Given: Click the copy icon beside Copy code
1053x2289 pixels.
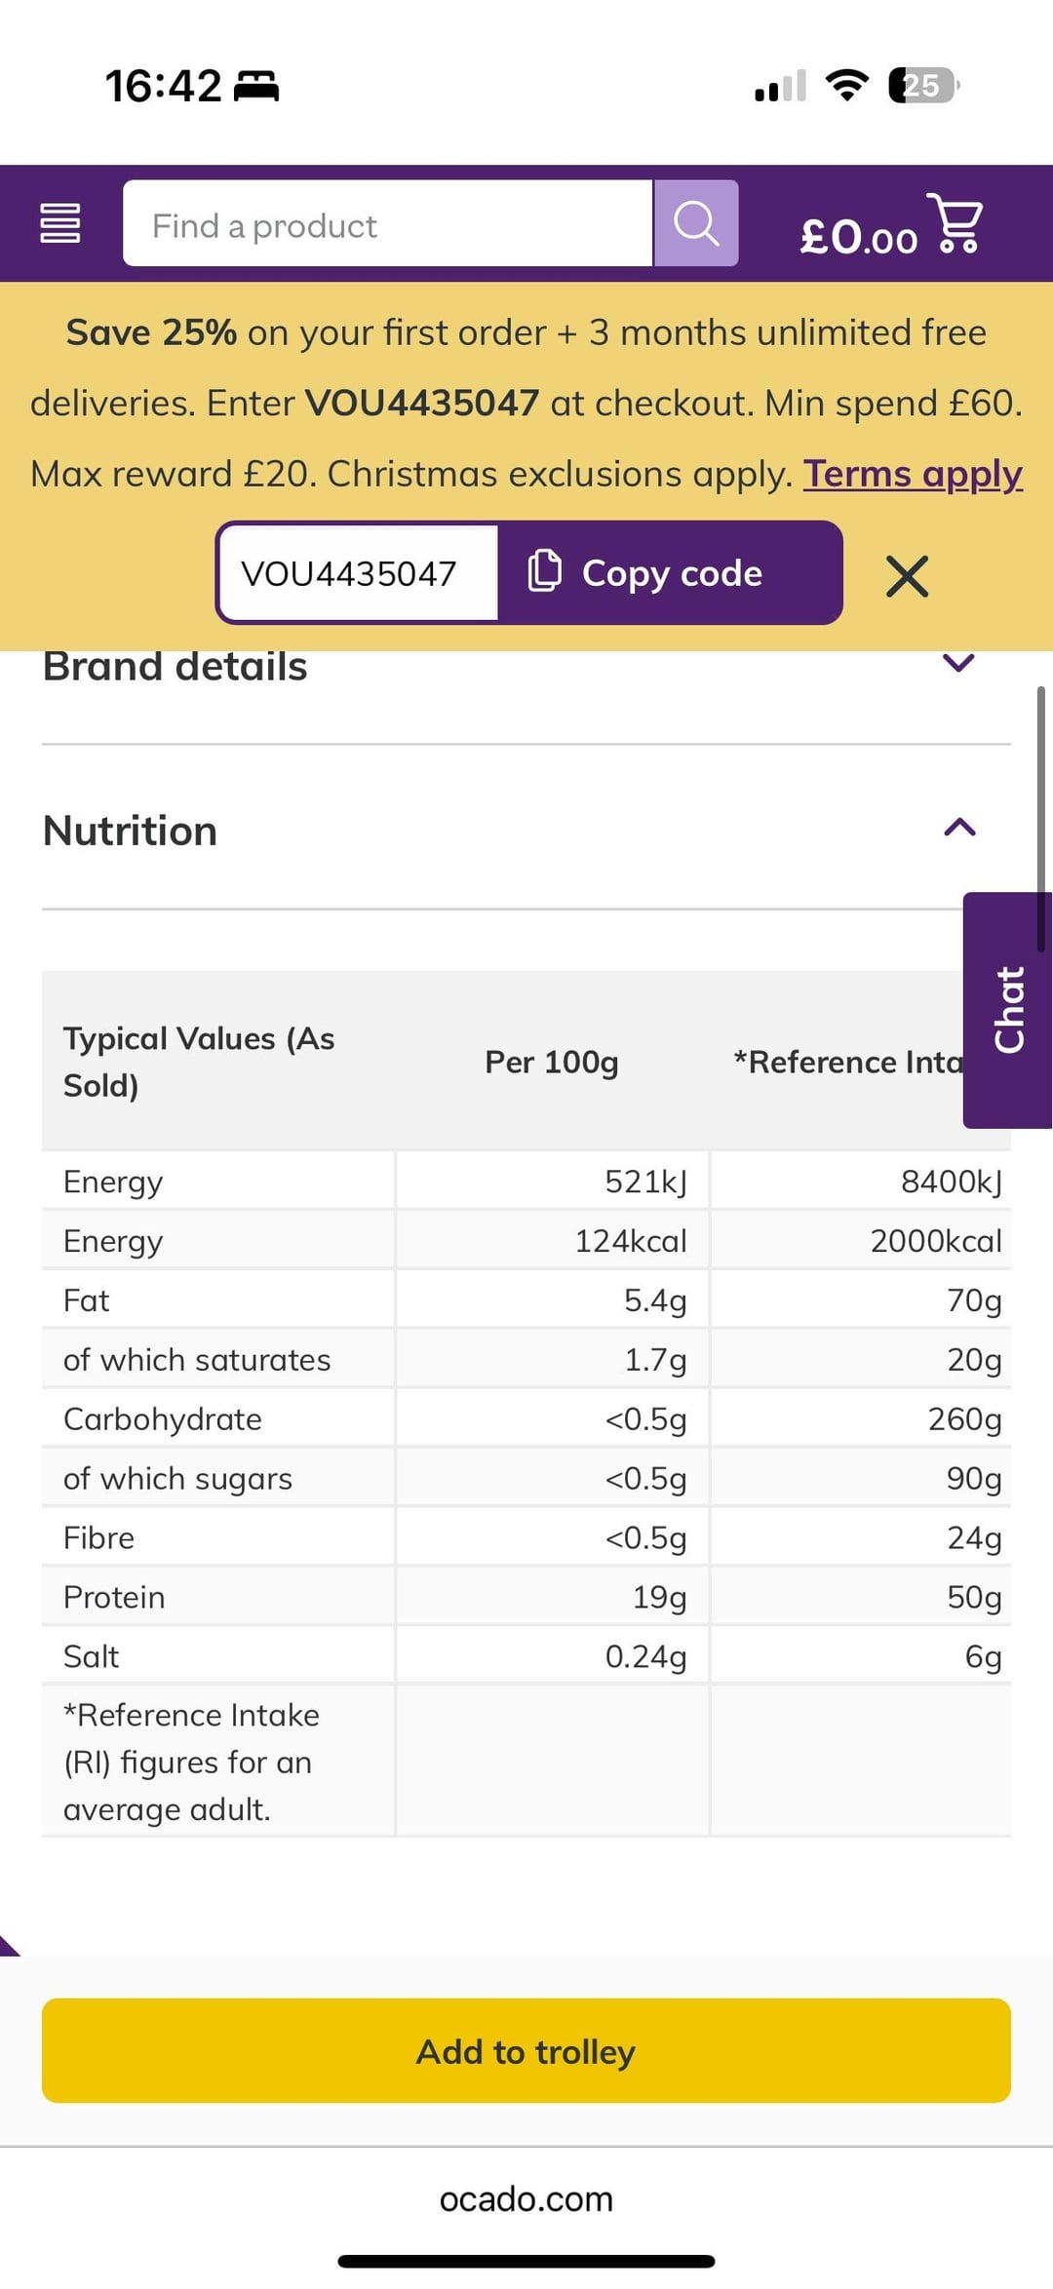Looking at the screenshot, I should (544, 571).
